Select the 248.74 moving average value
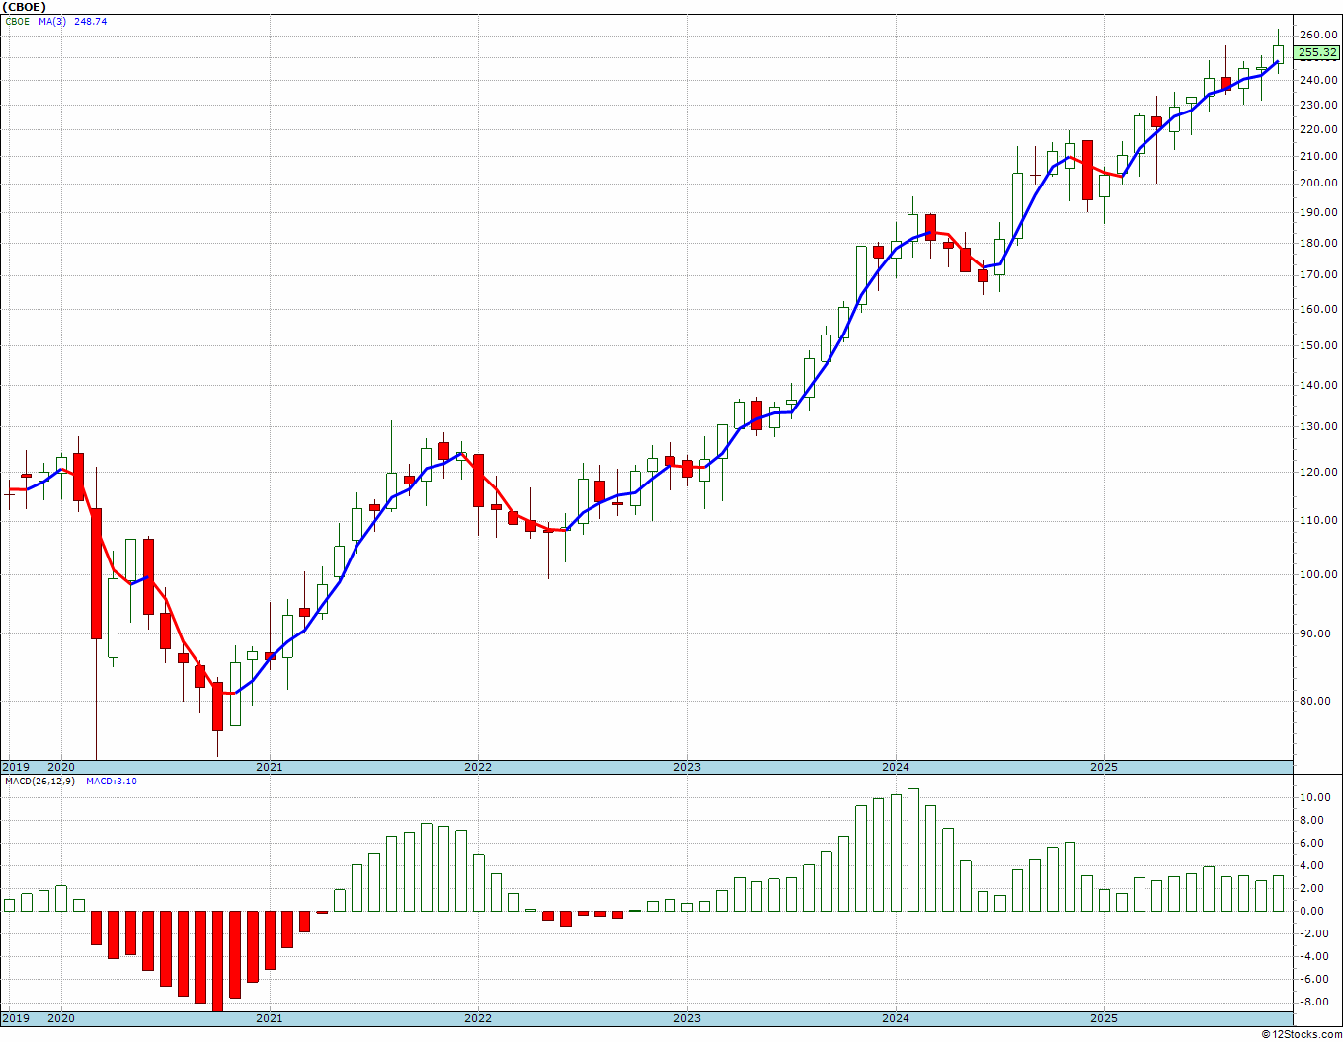 (x=90, y=21)
